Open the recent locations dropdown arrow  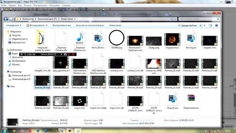tap(14, 19)
